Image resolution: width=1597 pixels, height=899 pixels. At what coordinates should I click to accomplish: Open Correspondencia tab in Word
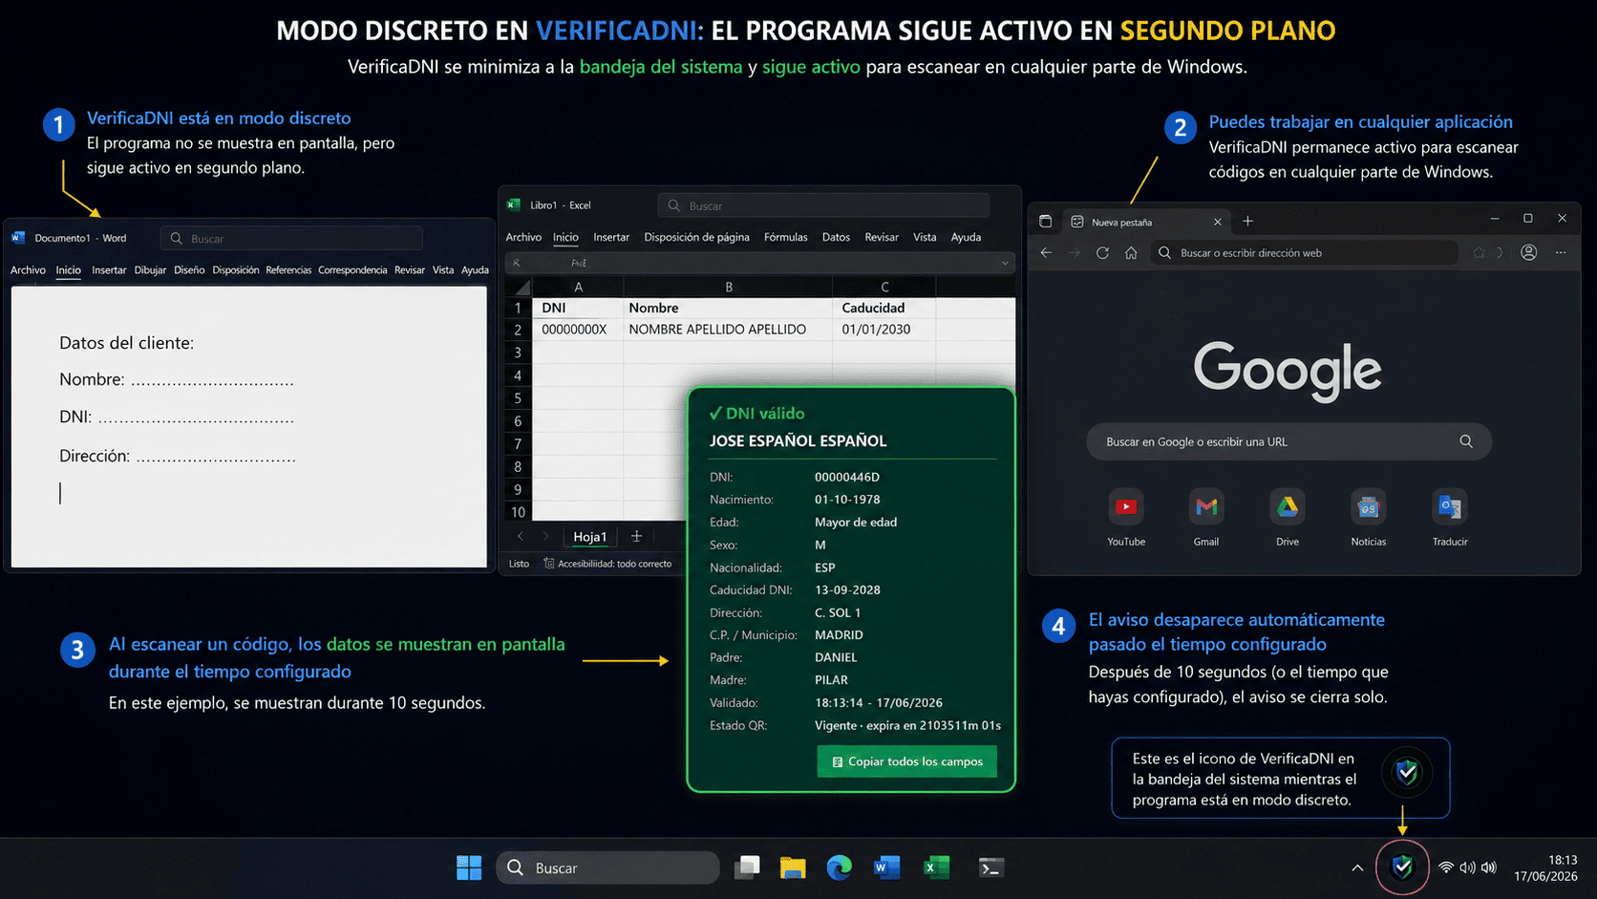coord(352,270)
